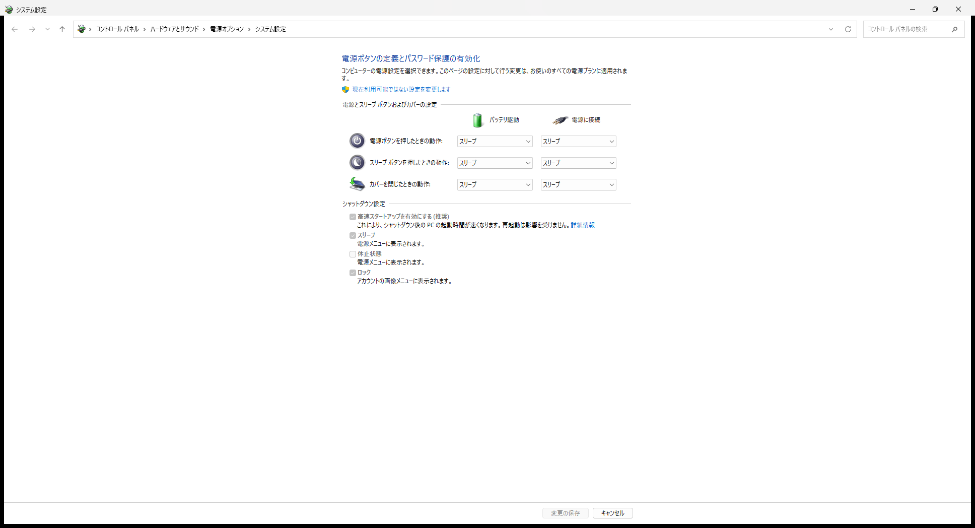
Task: Click the 電源ボタンの定義とパスワード保護の有効化 heading
Action: click(x=411, y=58)
